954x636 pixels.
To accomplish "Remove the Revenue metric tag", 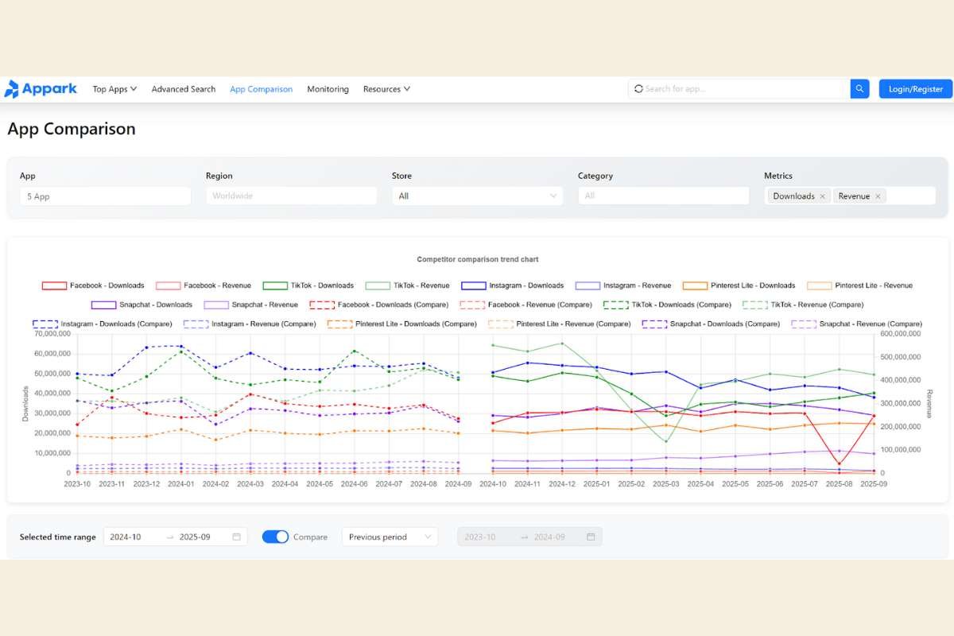I will coord(879,196).
